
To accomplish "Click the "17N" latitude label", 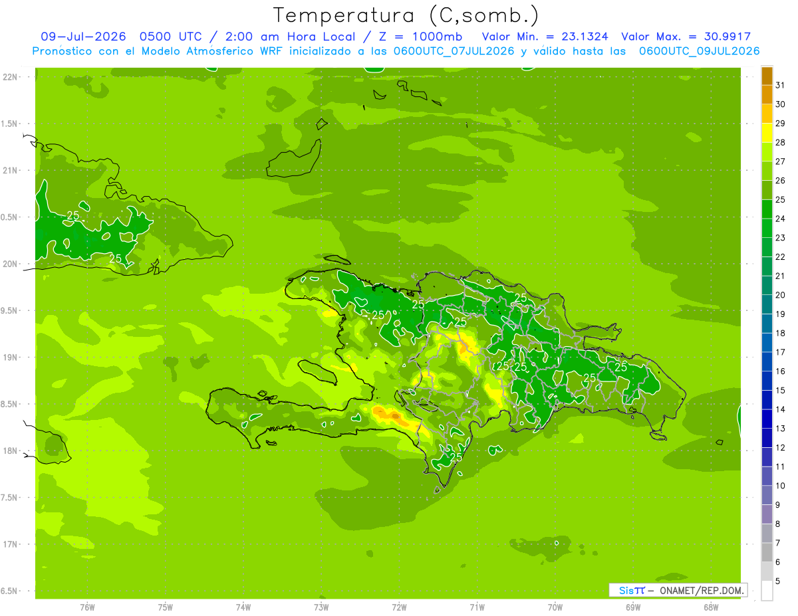I will (x=9, y=544).
